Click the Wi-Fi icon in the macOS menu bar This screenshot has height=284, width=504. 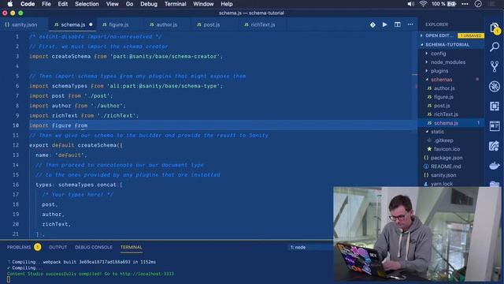pos(423,4)
